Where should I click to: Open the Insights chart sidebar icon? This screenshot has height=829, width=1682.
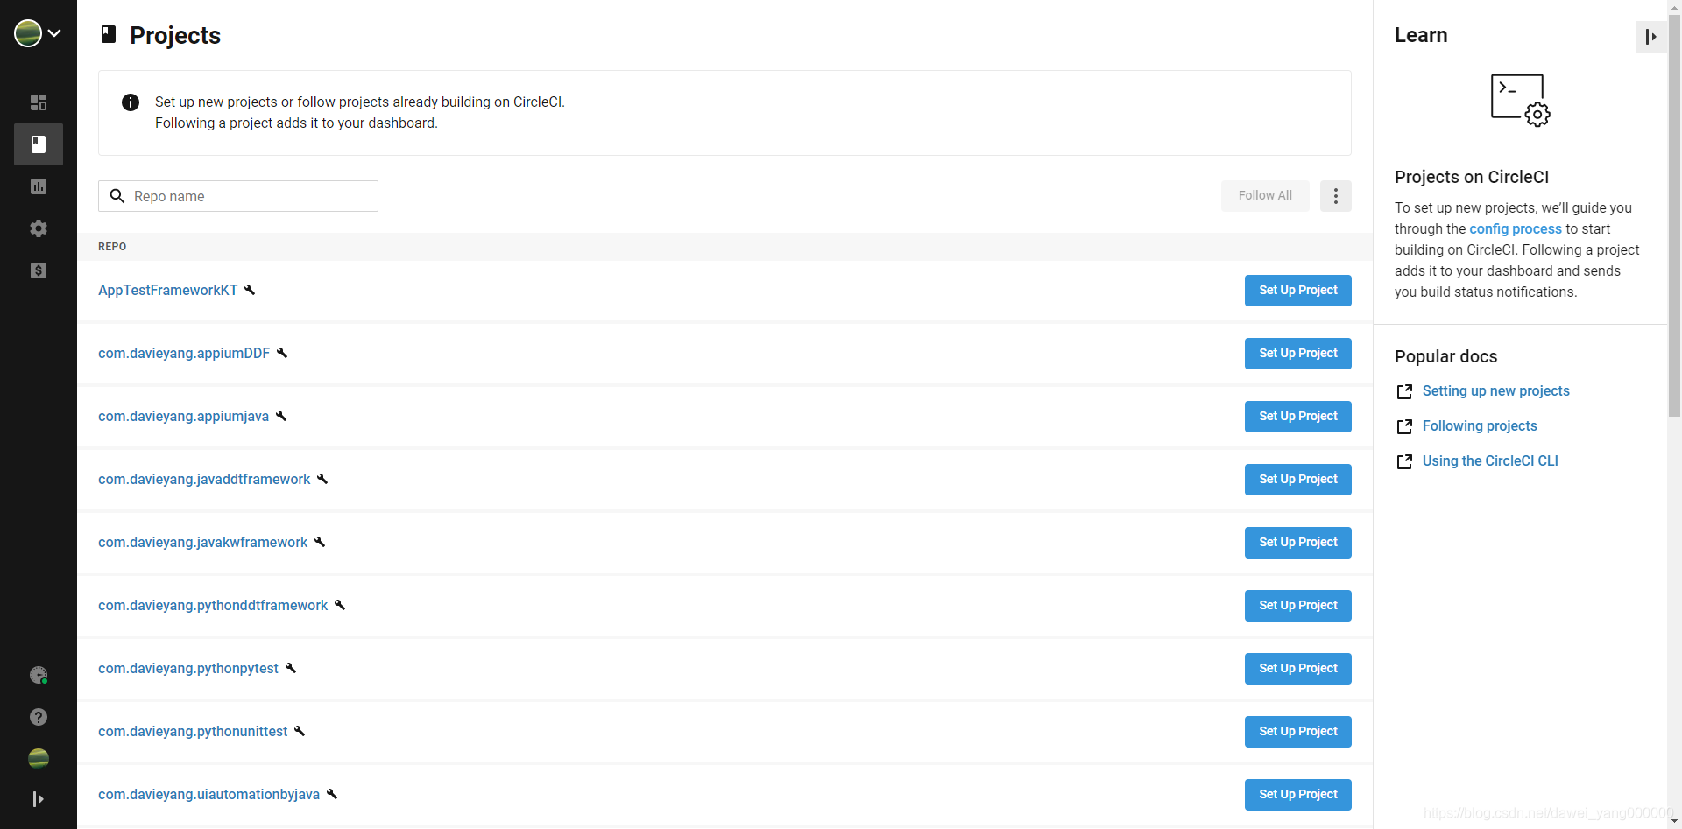[x=39, y=186]
